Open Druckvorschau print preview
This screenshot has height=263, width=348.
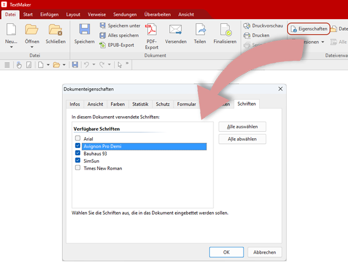tap(263, 26)
